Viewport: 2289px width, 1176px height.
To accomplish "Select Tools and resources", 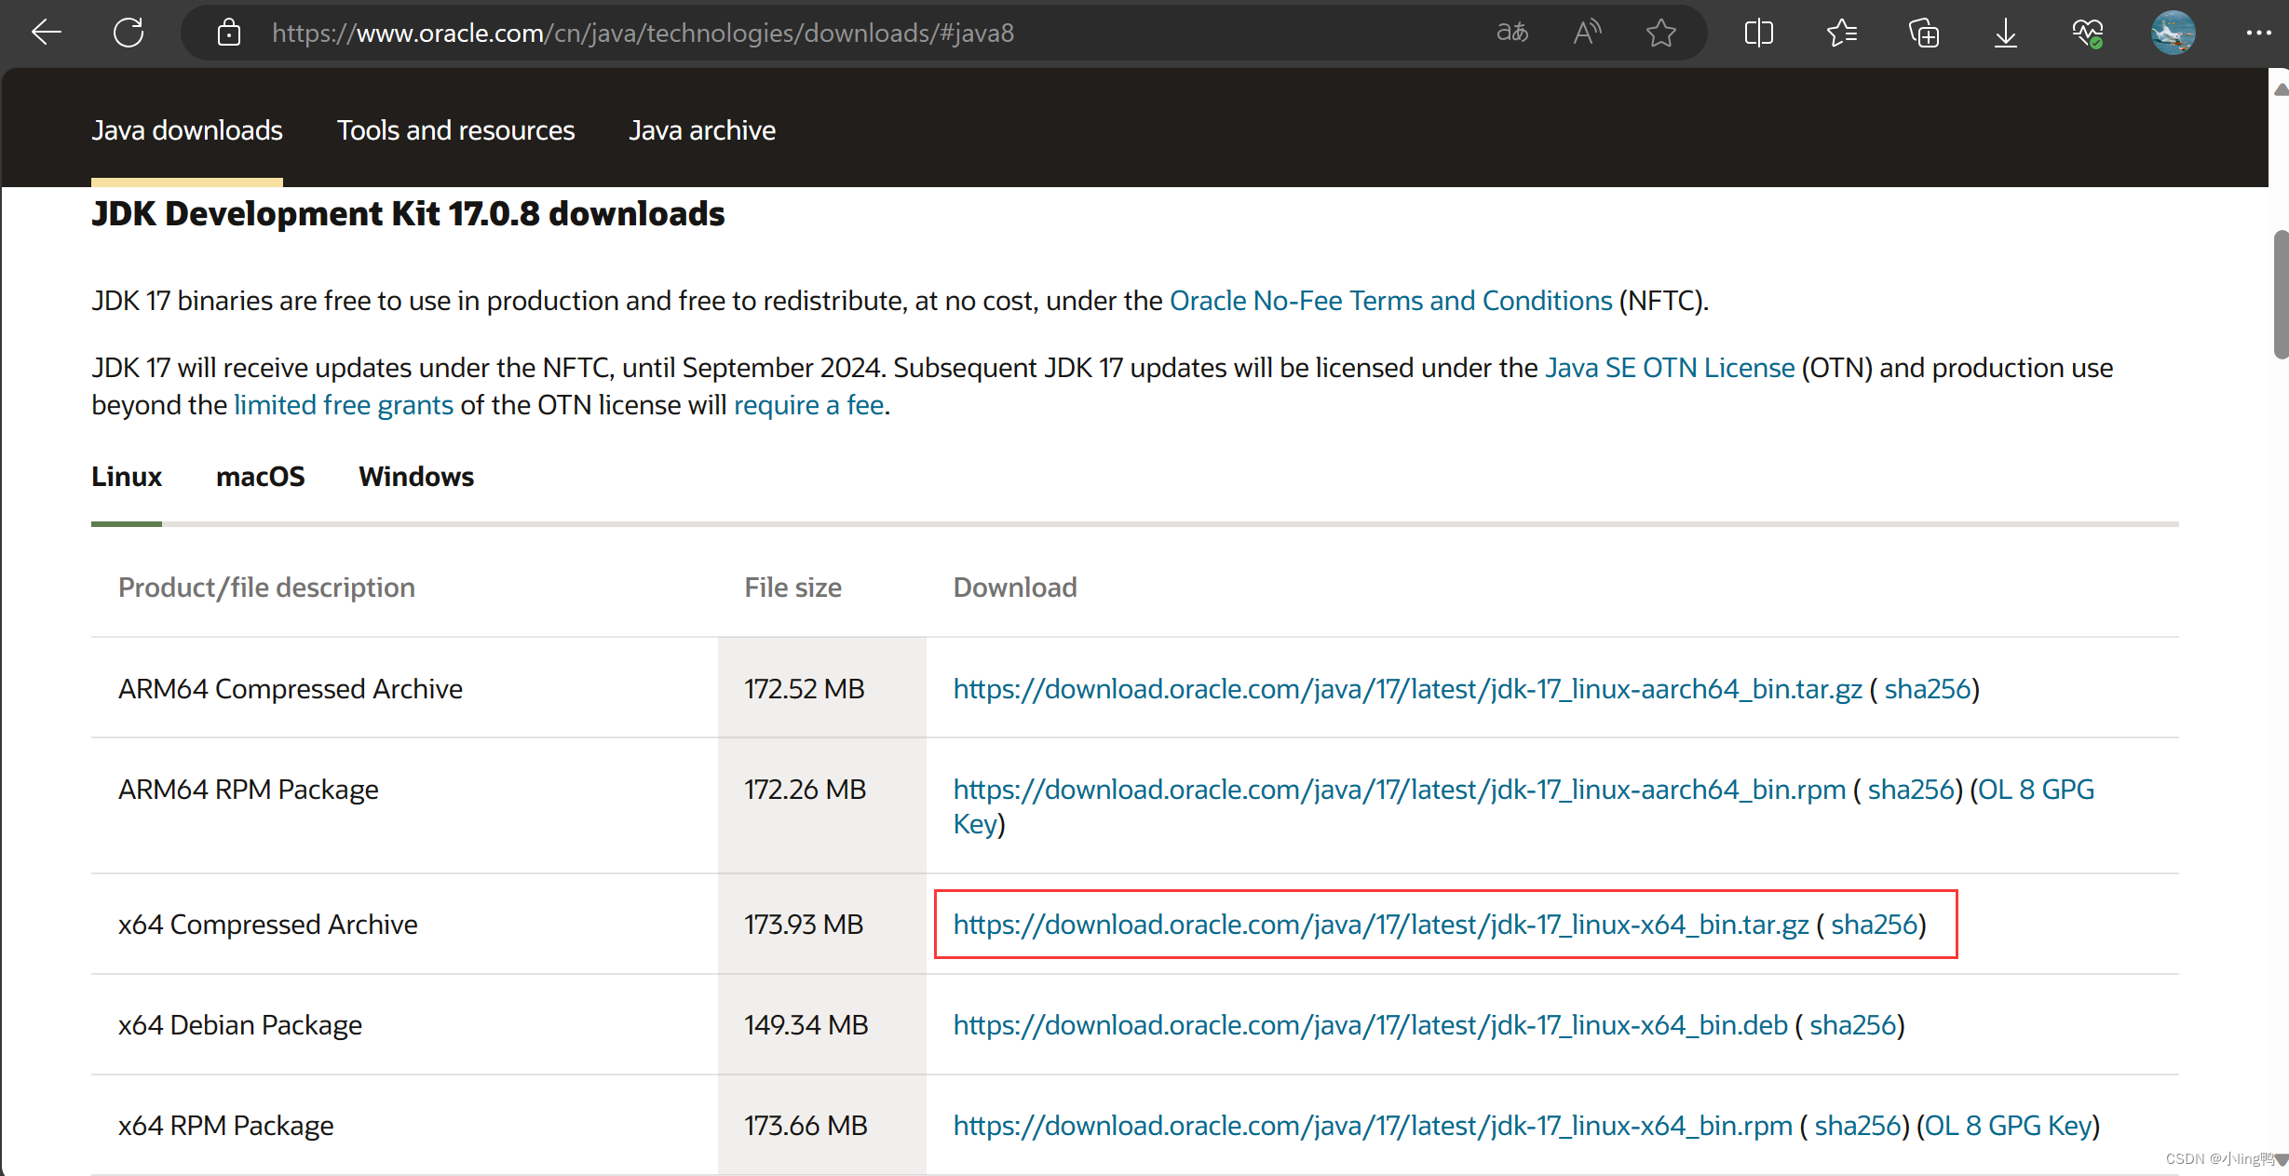I will tap(456, 130).
